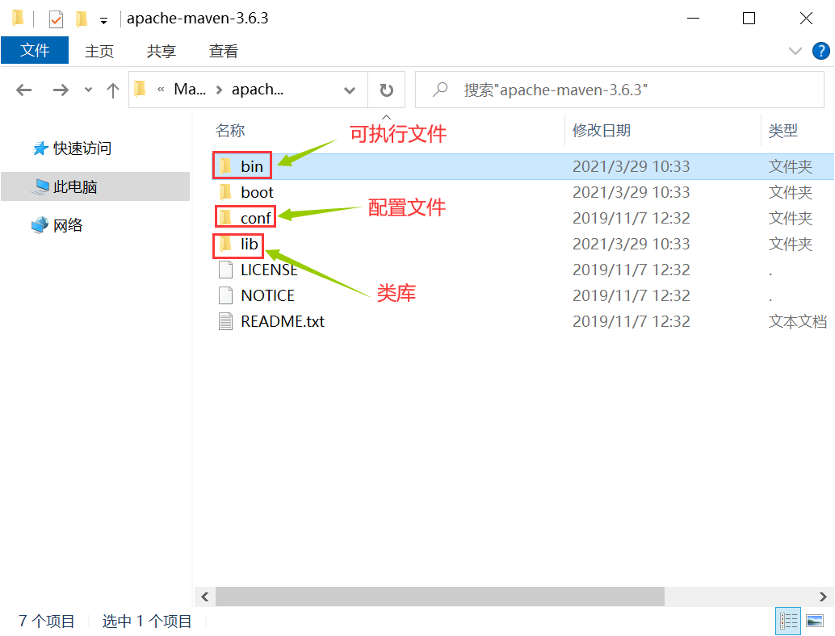Click the boot folder icon
The height and width of the screenshot is (636, 835).
click(225, 191)
